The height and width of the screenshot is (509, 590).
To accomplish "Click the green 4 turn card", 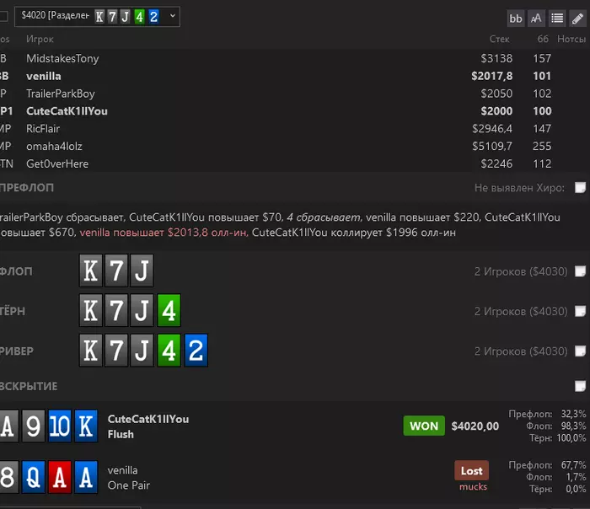I will (169, 310).
